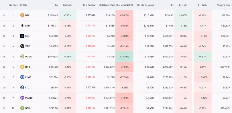232x113 pixels.
Task: Open the MATIC symbol link
Action: pyautogui.click(x=29, y=98)
